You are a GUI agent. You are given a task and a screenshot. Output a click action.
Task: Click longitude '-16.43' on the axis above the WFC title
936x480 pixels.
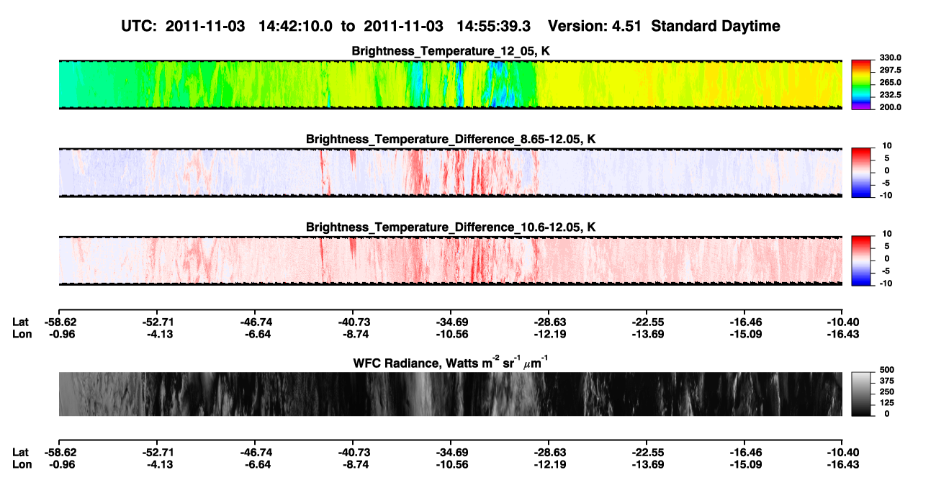click(x=842, y=334)
